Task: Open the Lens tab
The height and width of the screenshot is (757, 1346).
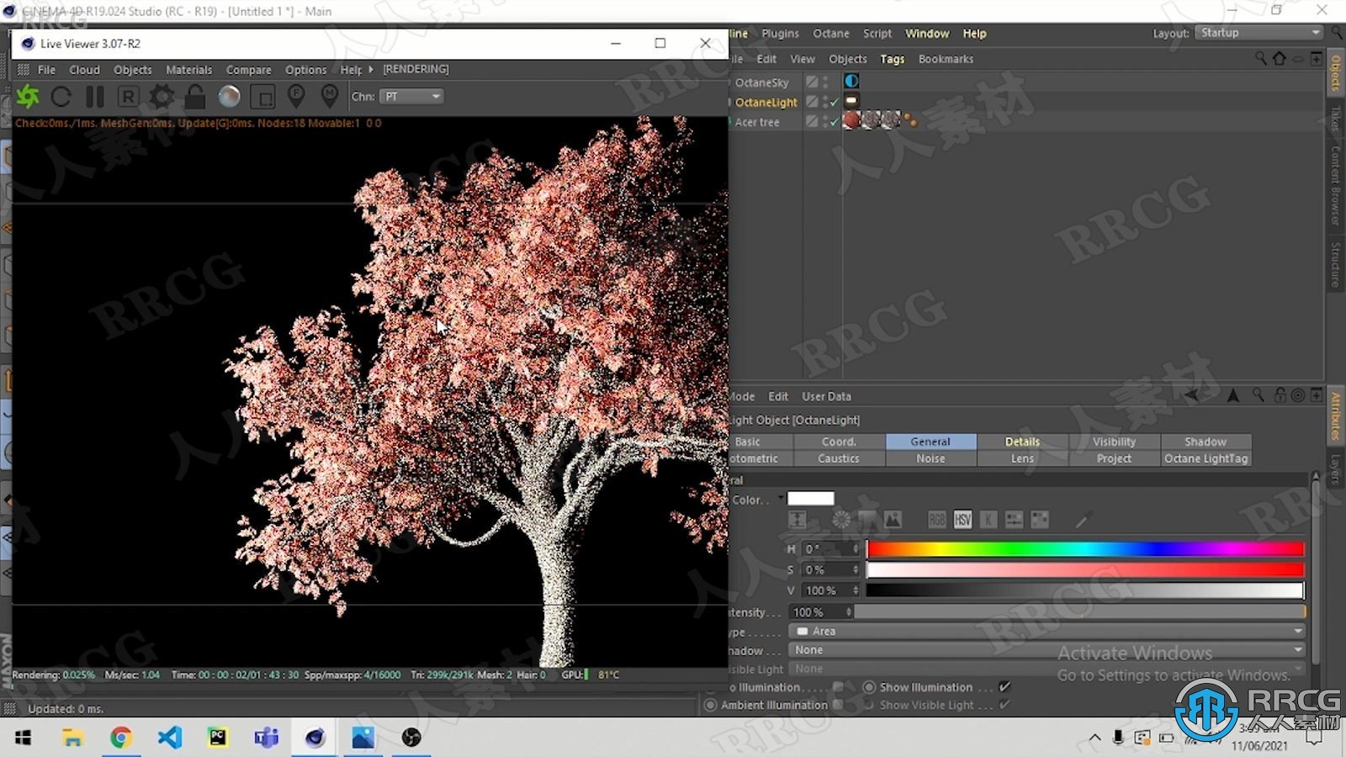Action: pyautogui.click(x=1022, y=458)
